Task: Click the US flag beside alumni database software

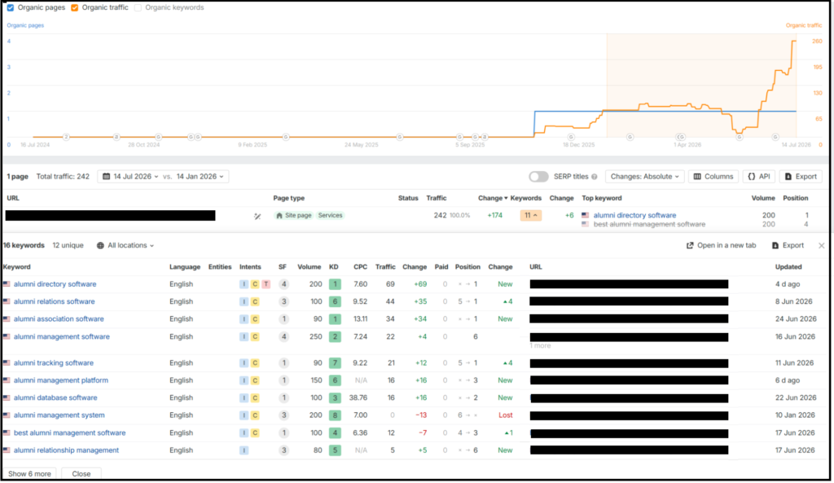Action: tap(7, 398)
